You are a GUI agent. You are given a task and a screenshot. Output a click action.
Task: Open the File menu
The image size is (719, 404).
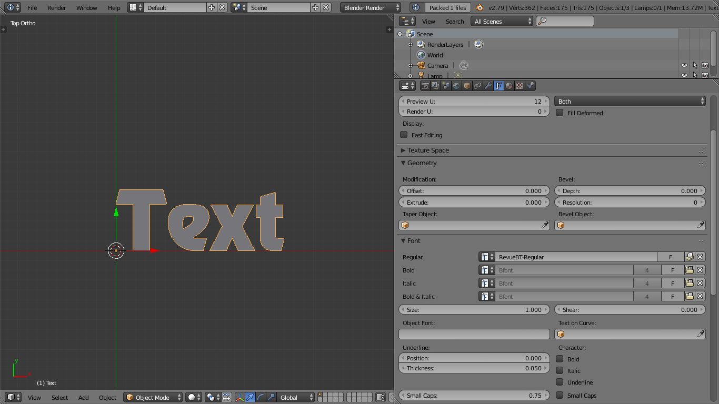click(32, 8)
